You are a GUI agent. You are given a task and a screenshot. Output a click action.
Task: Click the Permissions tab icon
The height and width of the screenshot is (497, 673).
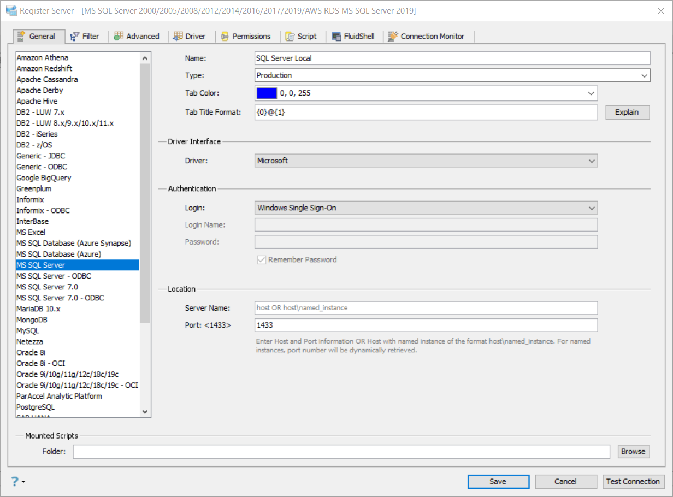[x=225, y=37]
